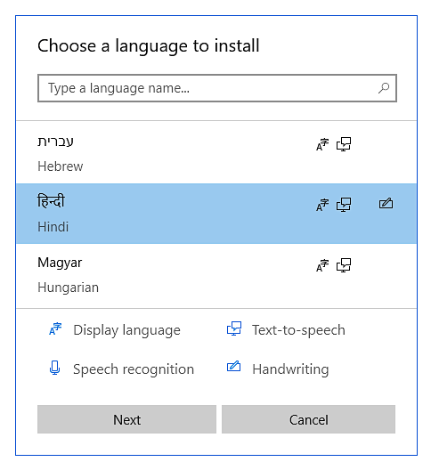Select the Hebrew text-to-speech icon

pos(344,144)
